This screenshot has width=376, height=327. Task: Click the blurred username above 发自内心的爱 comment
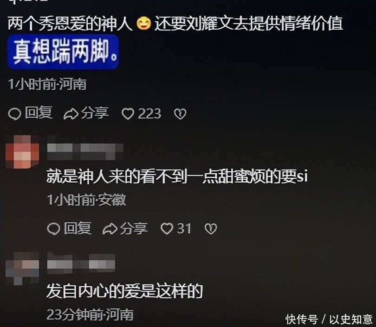[81, 264]
